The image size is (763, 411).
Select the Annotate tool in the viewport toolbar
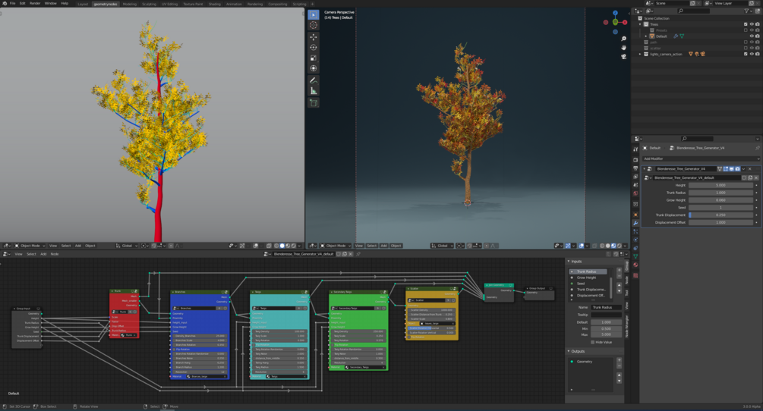314,80
